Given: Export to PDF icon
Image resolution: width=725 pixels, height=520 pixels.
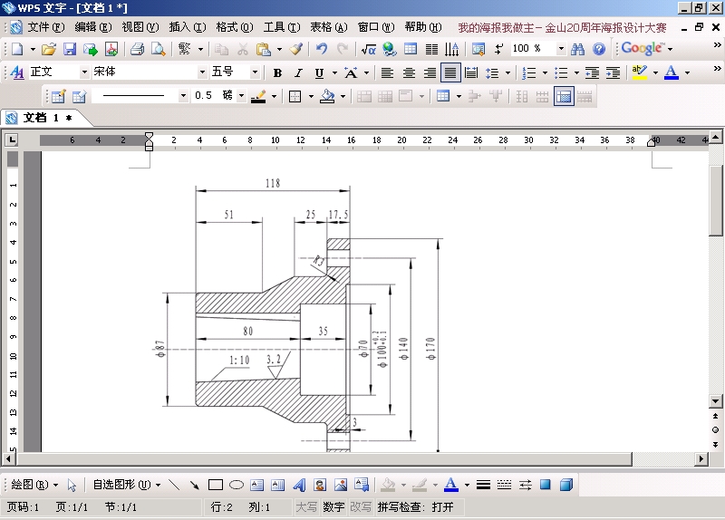Looking at the screenshot, I should click(x=111, y=49).
